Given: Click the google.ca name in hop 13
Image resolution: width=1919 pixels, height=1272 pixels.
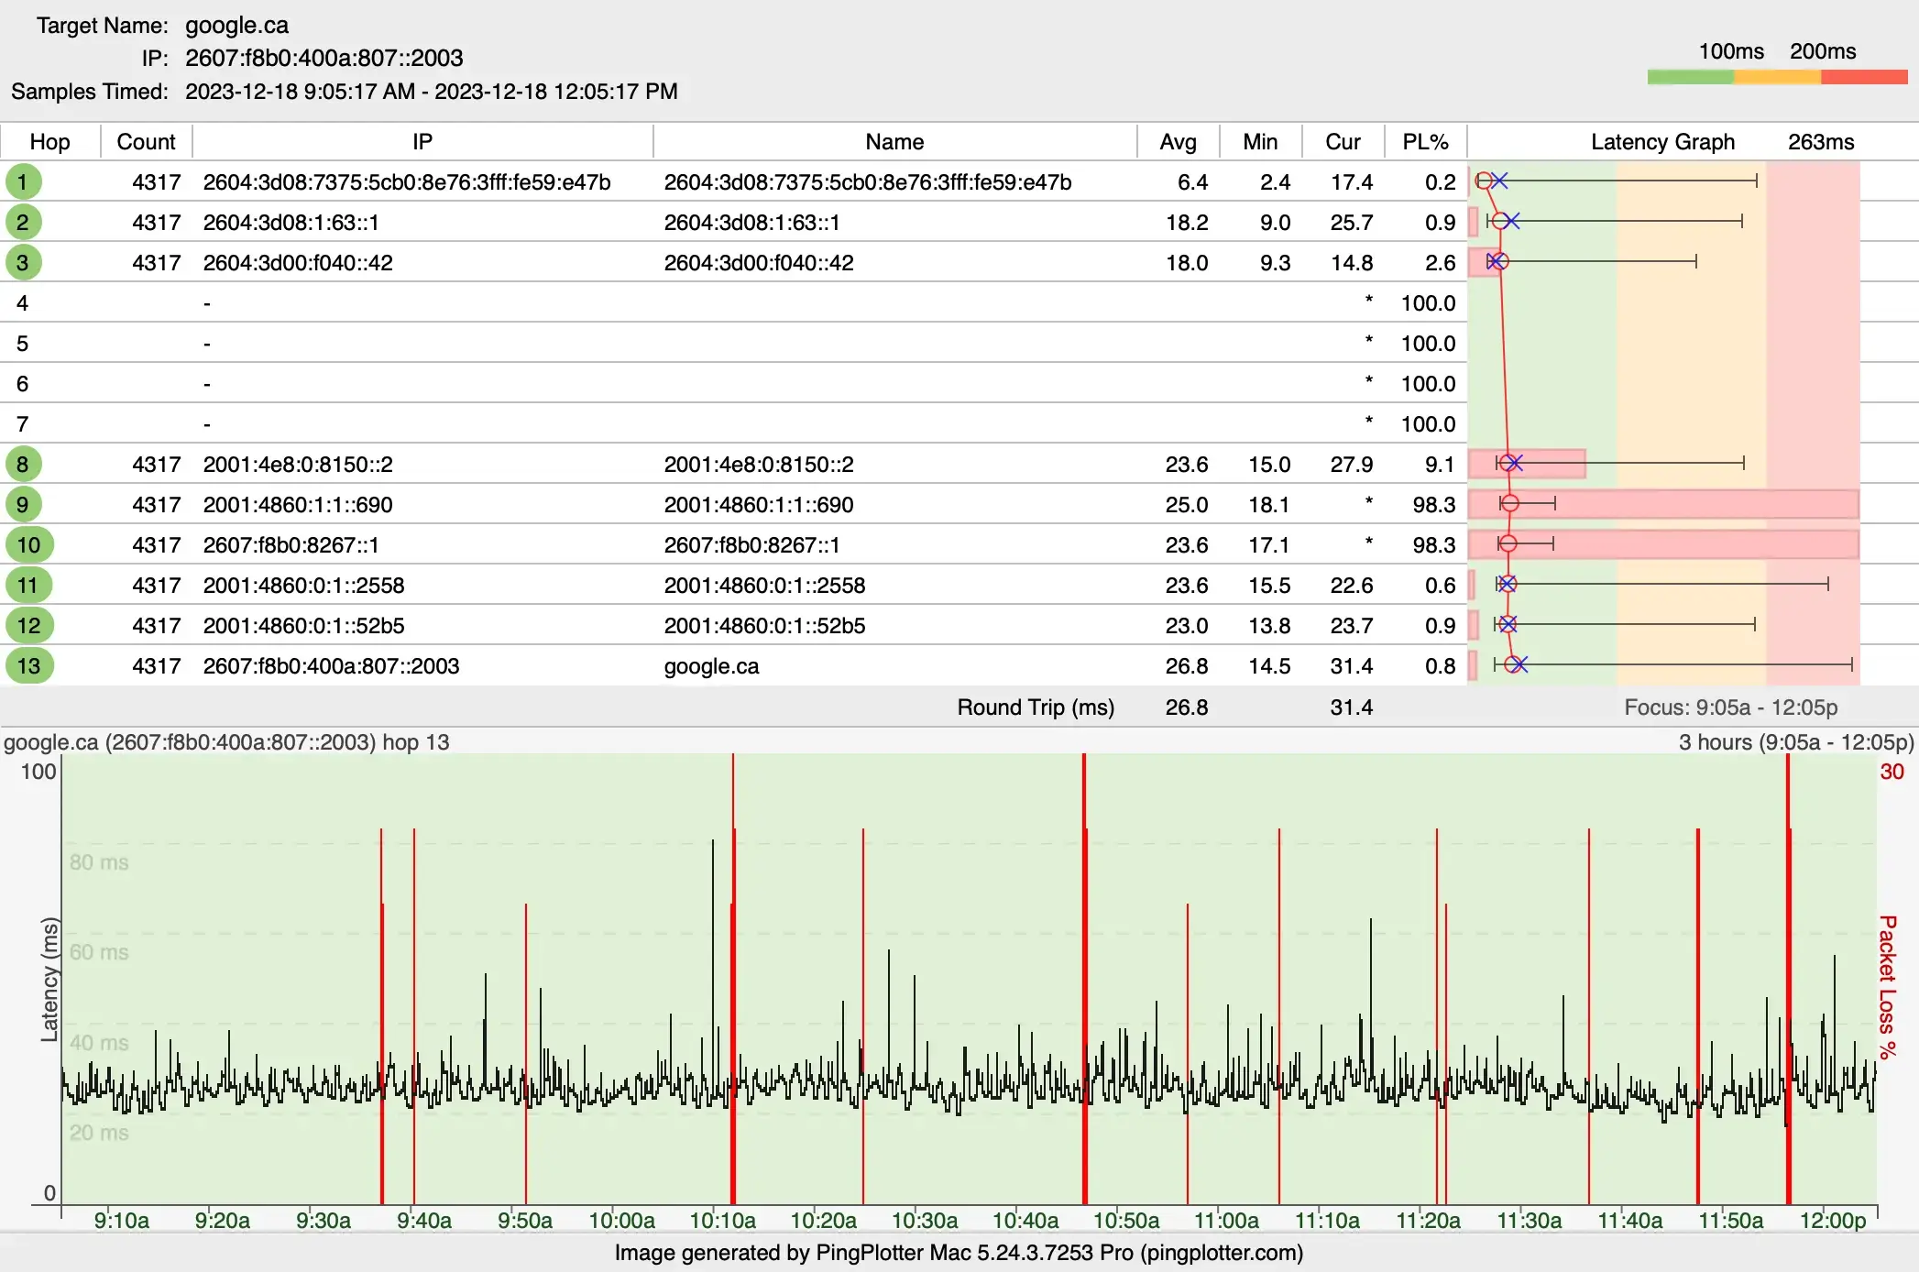Looking at the screenshot, I should click(711, 666).
